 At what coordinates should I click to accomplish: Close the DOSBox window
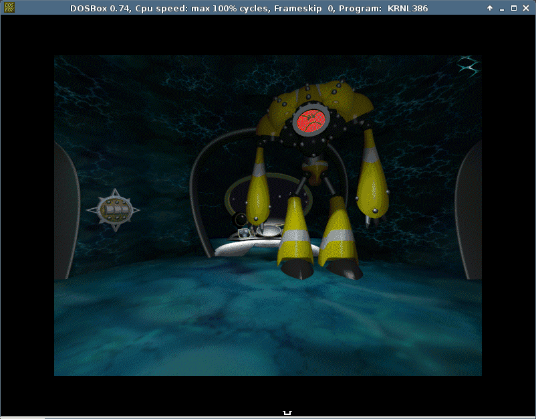(526, 8)
